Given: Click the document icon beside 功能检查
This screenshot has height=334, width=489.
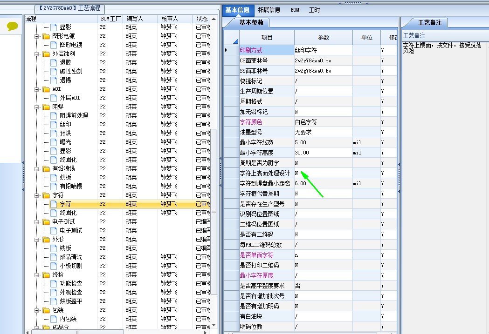Looking at the screenshot, I should [54, 284].
